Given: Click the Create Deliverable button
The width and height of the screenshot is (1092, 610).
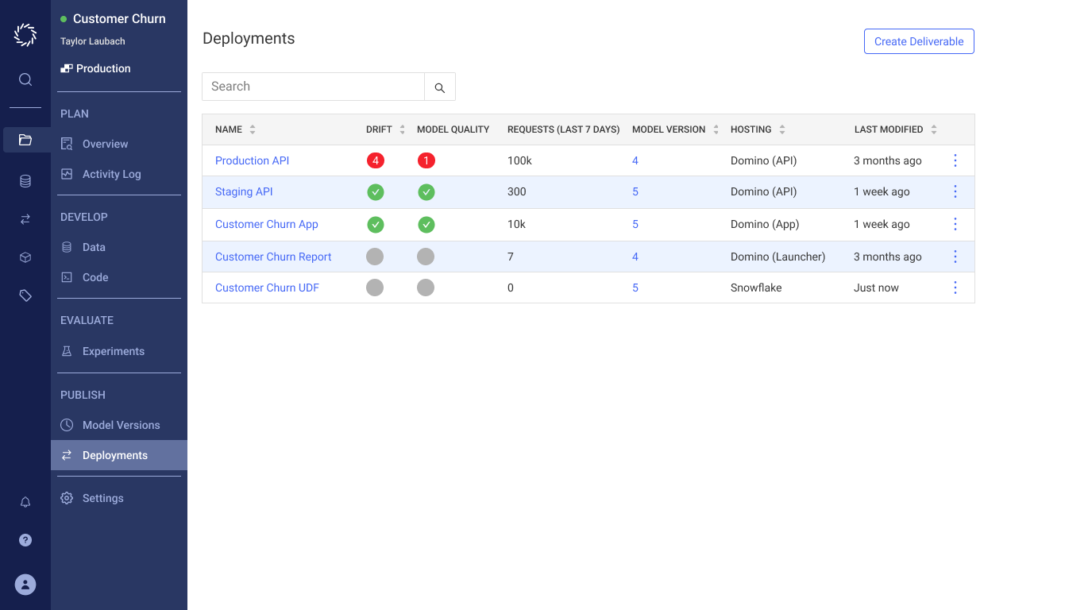Looking at the screenshot, I should coord(919,41).
